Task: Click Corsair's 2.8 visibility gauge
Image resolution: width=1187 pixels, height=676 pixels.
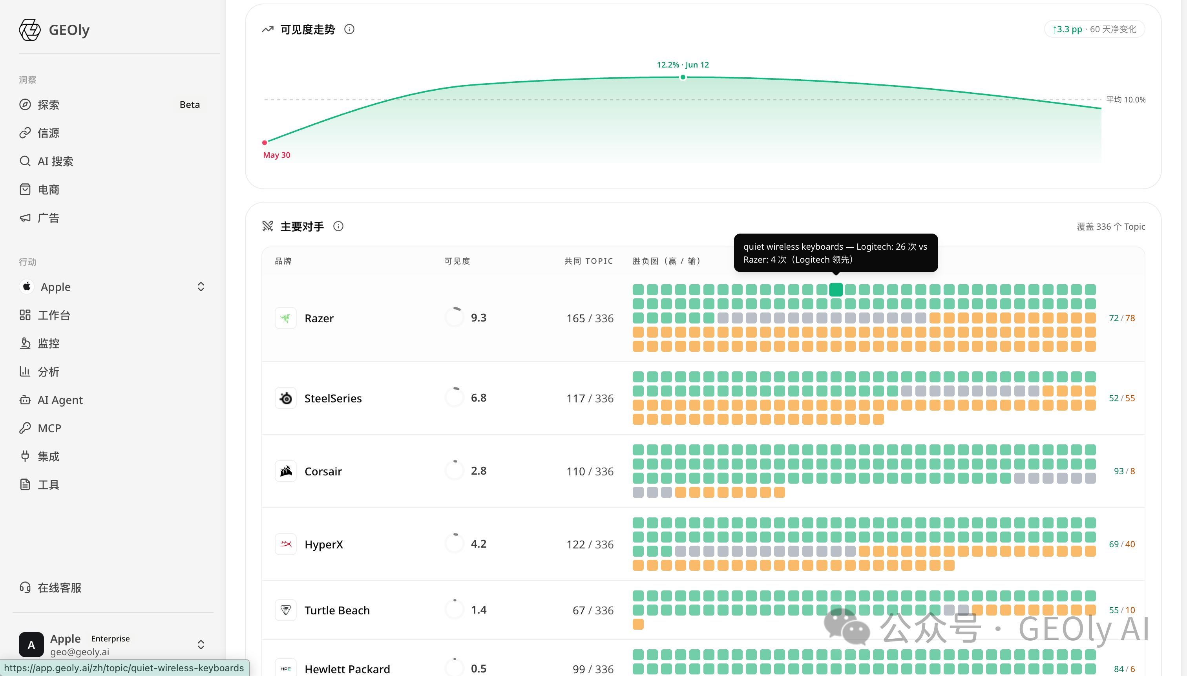Action: [455, 470]
